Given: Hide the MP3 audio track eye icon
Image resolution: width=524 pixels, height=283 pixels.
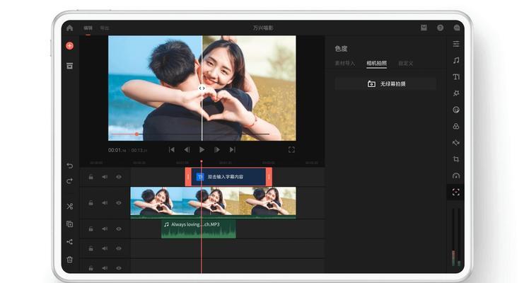Looking at the screenshot, I should coord(119,229).
